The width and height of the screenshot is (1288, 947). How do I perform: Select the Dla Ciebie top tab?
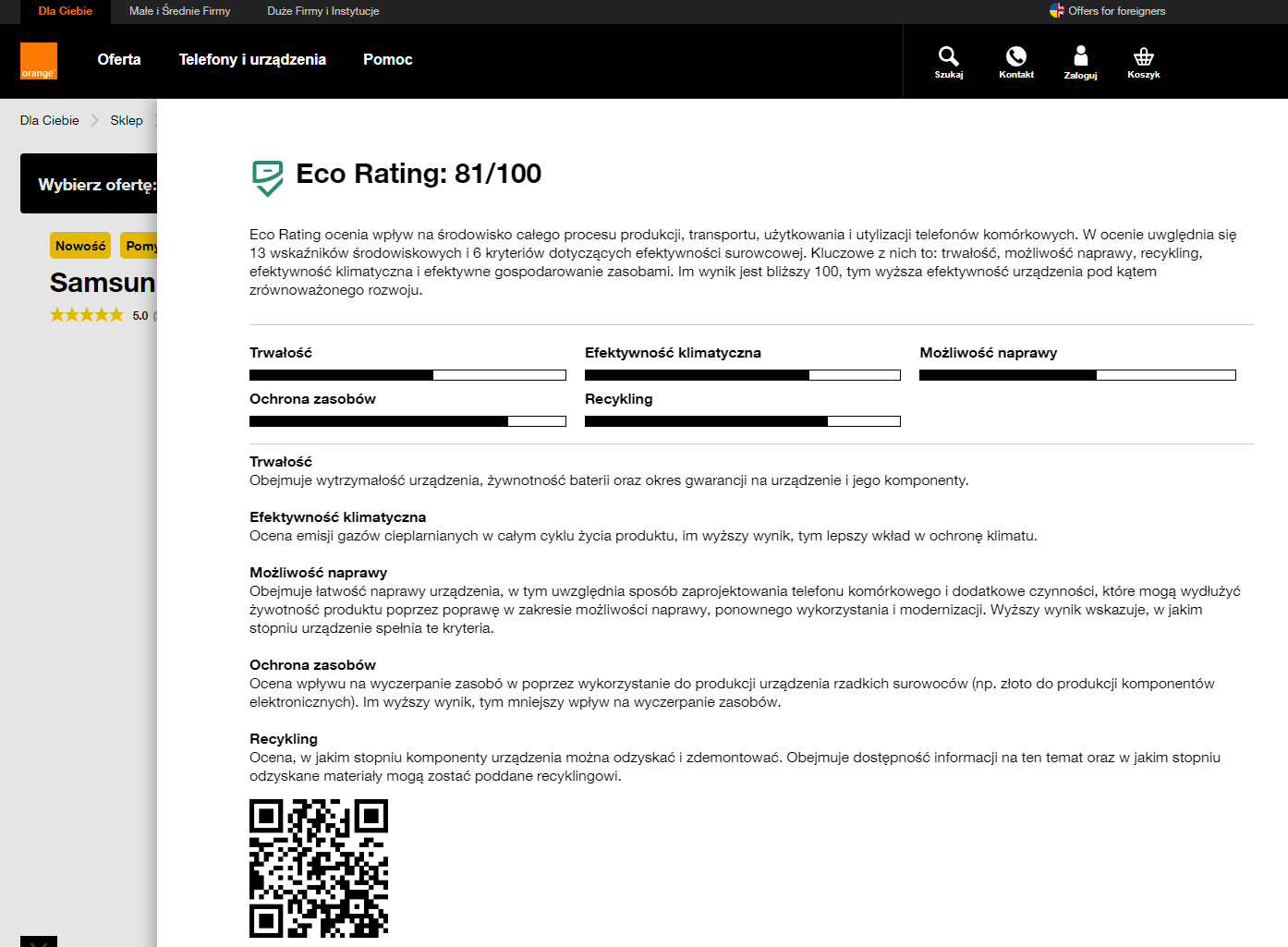(x=66, y=11)
